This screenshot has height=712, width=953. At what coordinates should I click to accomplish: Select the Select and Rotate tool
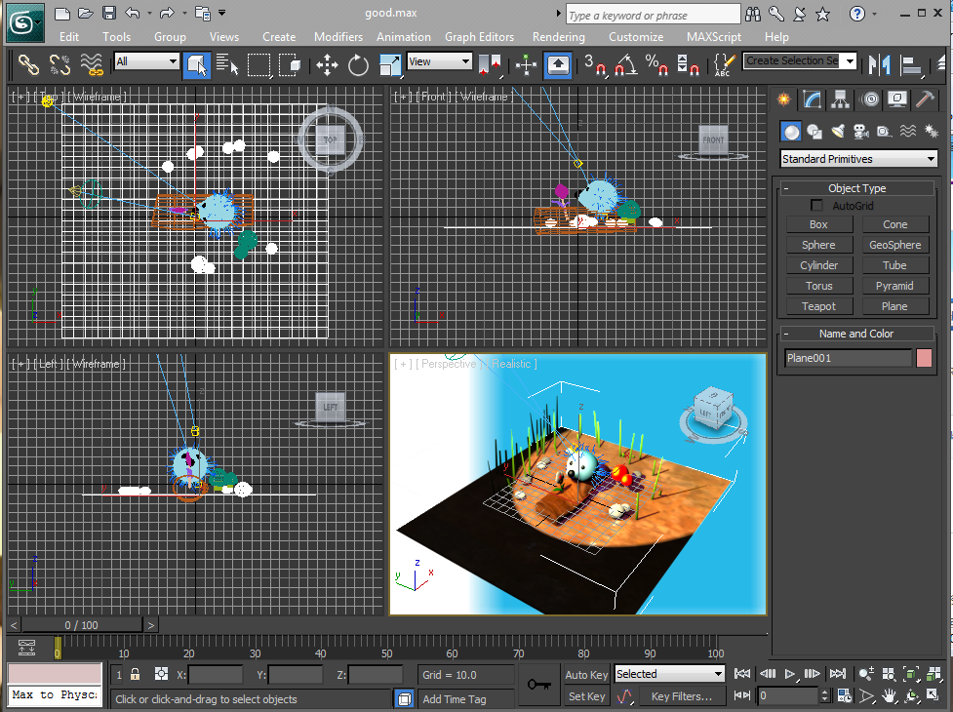pyautogui.click(x=358, y=64)
